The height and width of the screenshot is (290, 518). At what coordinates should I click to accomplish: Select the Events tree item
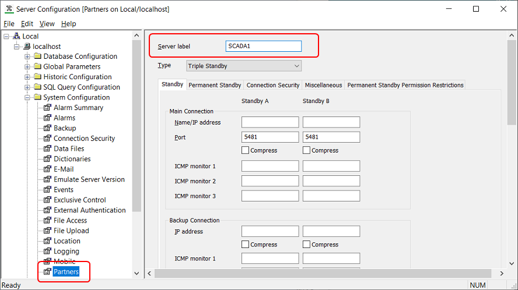(64, 190)
